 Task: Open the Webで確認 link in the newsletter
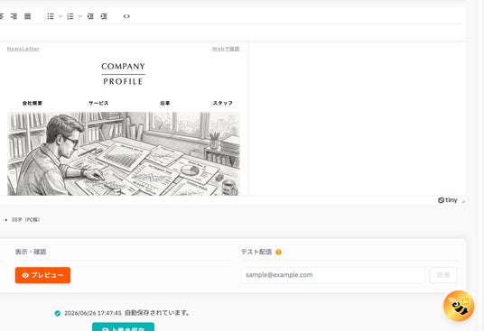click(x=226, y=49)
